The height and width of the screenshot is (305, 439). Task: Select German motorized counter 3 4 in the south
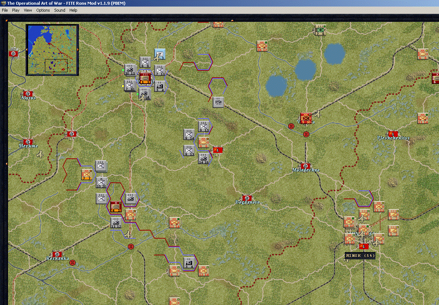tap(189, 263)
